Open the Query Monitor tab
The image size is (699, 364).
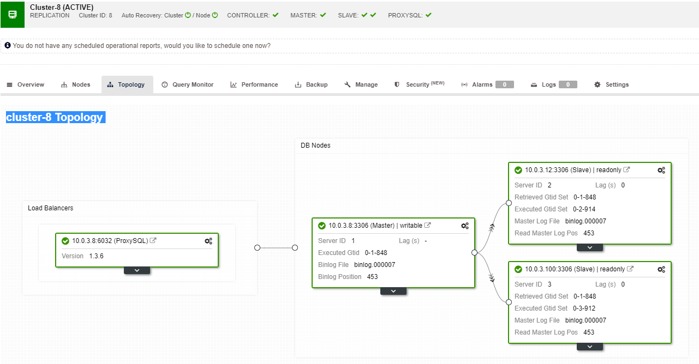coord(188,84)
